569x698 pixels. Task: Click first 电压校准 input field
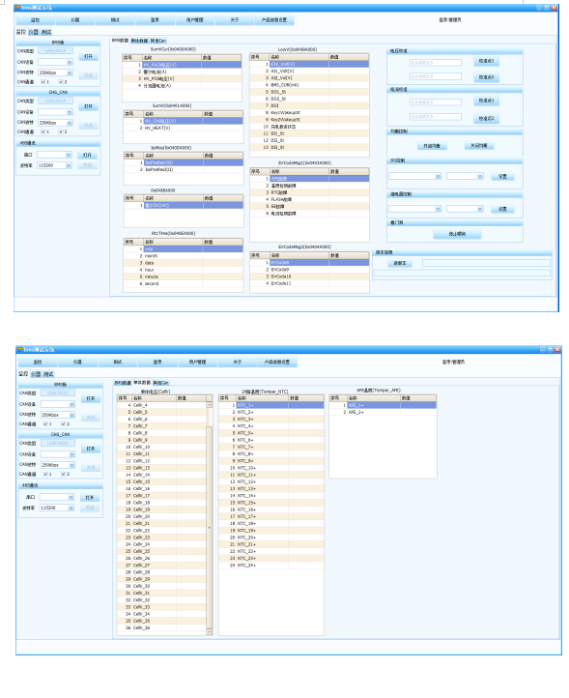click(x=436, y=63)
